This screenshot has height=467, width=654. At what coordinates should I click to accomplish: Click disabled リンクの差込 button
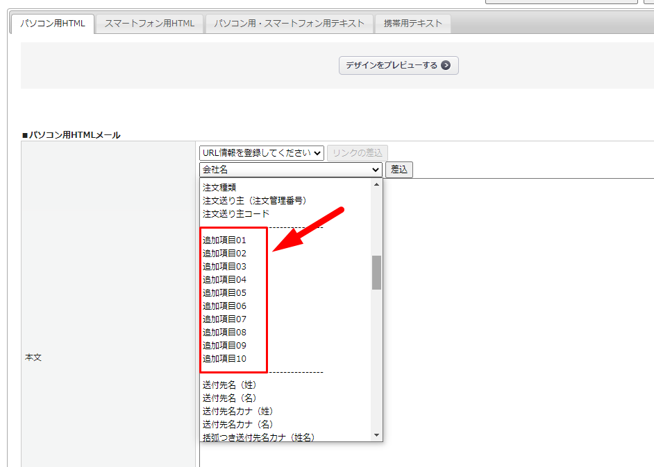coord(358,152)
